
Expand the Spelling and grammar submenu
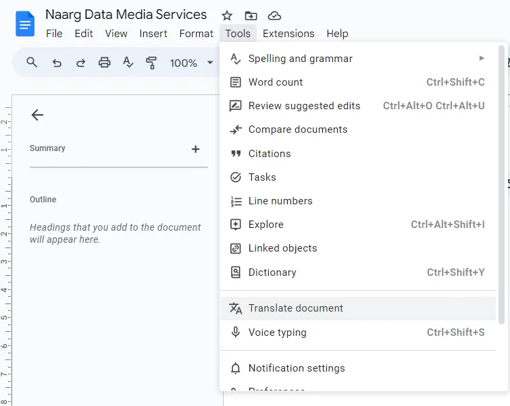(x=357, y=59)
